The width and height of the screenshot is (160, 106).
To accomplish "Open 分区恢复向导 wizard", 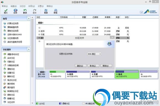I will click(x=11, y=38).
